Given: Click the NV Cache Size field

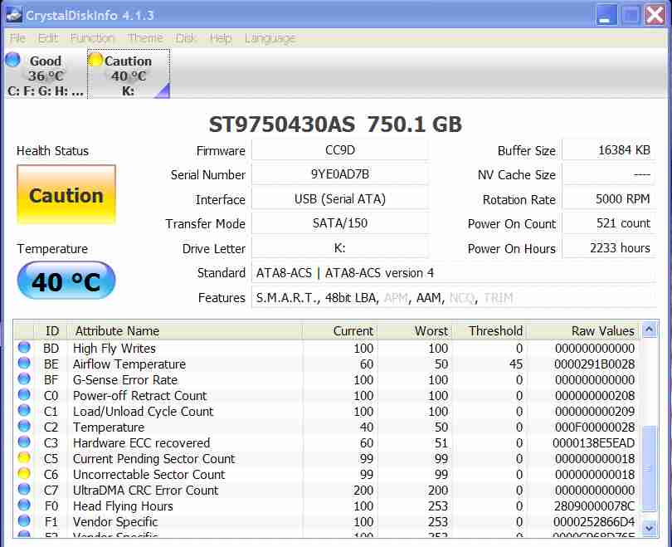Looking at the screenshot, I should point(609,174).
